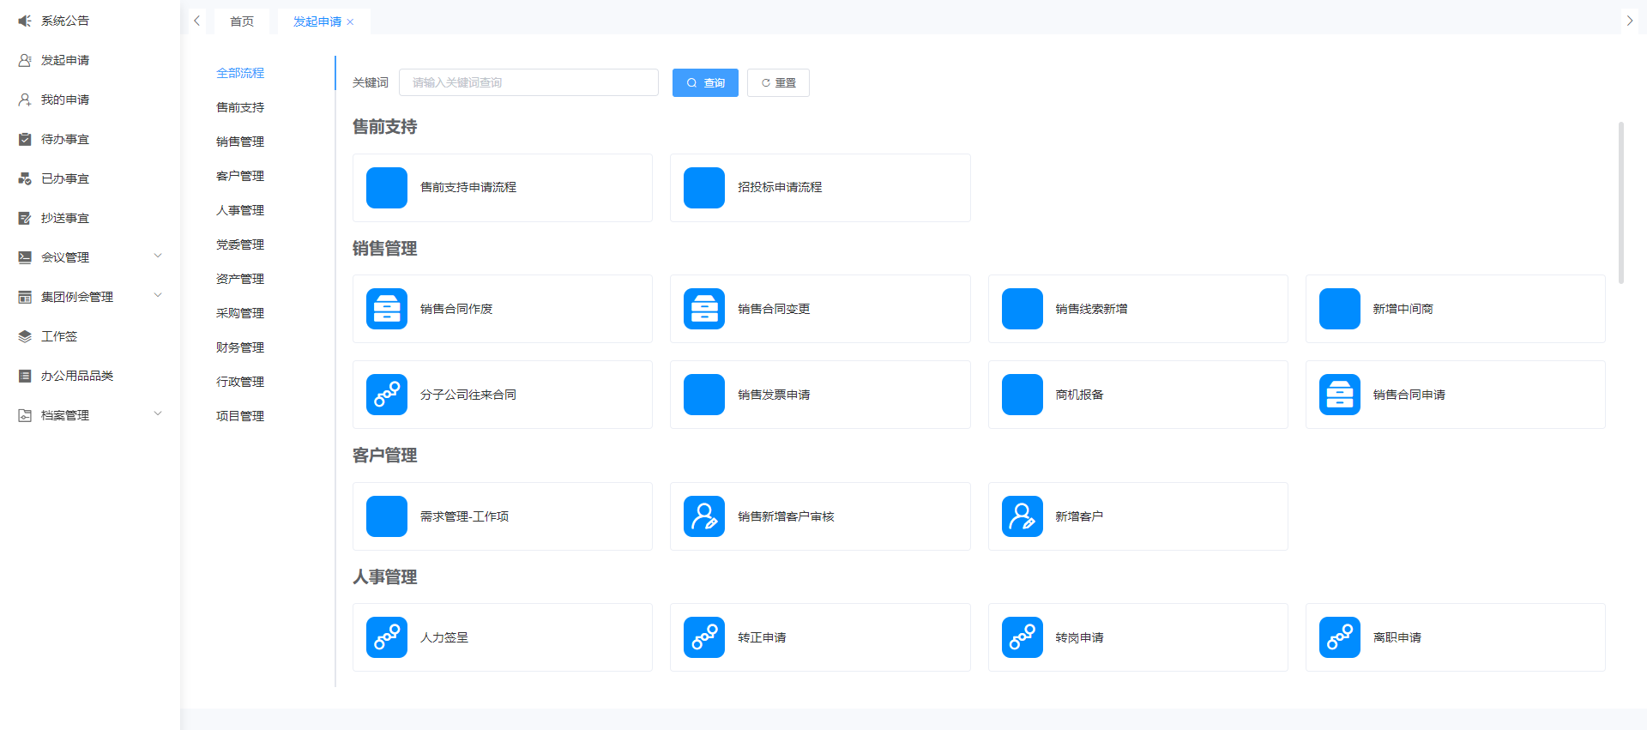Click the 重置 reset button
Screen dimensions: 1647x730
tap(778, 83)
